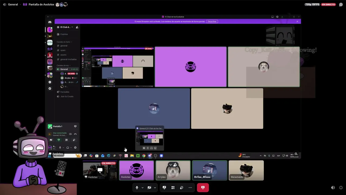Stop streaming icon beside Pantalla 1
Screen dimensions: 346x195
[x=75, y=126]
